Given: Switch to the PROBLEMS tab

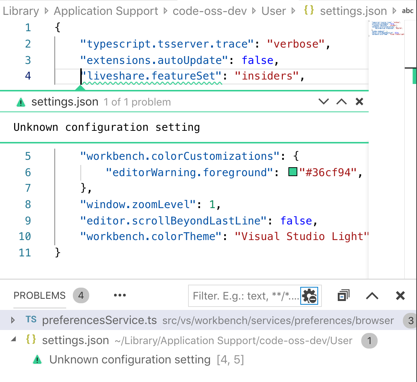Looking at the screenshot, I should point(39,295).
